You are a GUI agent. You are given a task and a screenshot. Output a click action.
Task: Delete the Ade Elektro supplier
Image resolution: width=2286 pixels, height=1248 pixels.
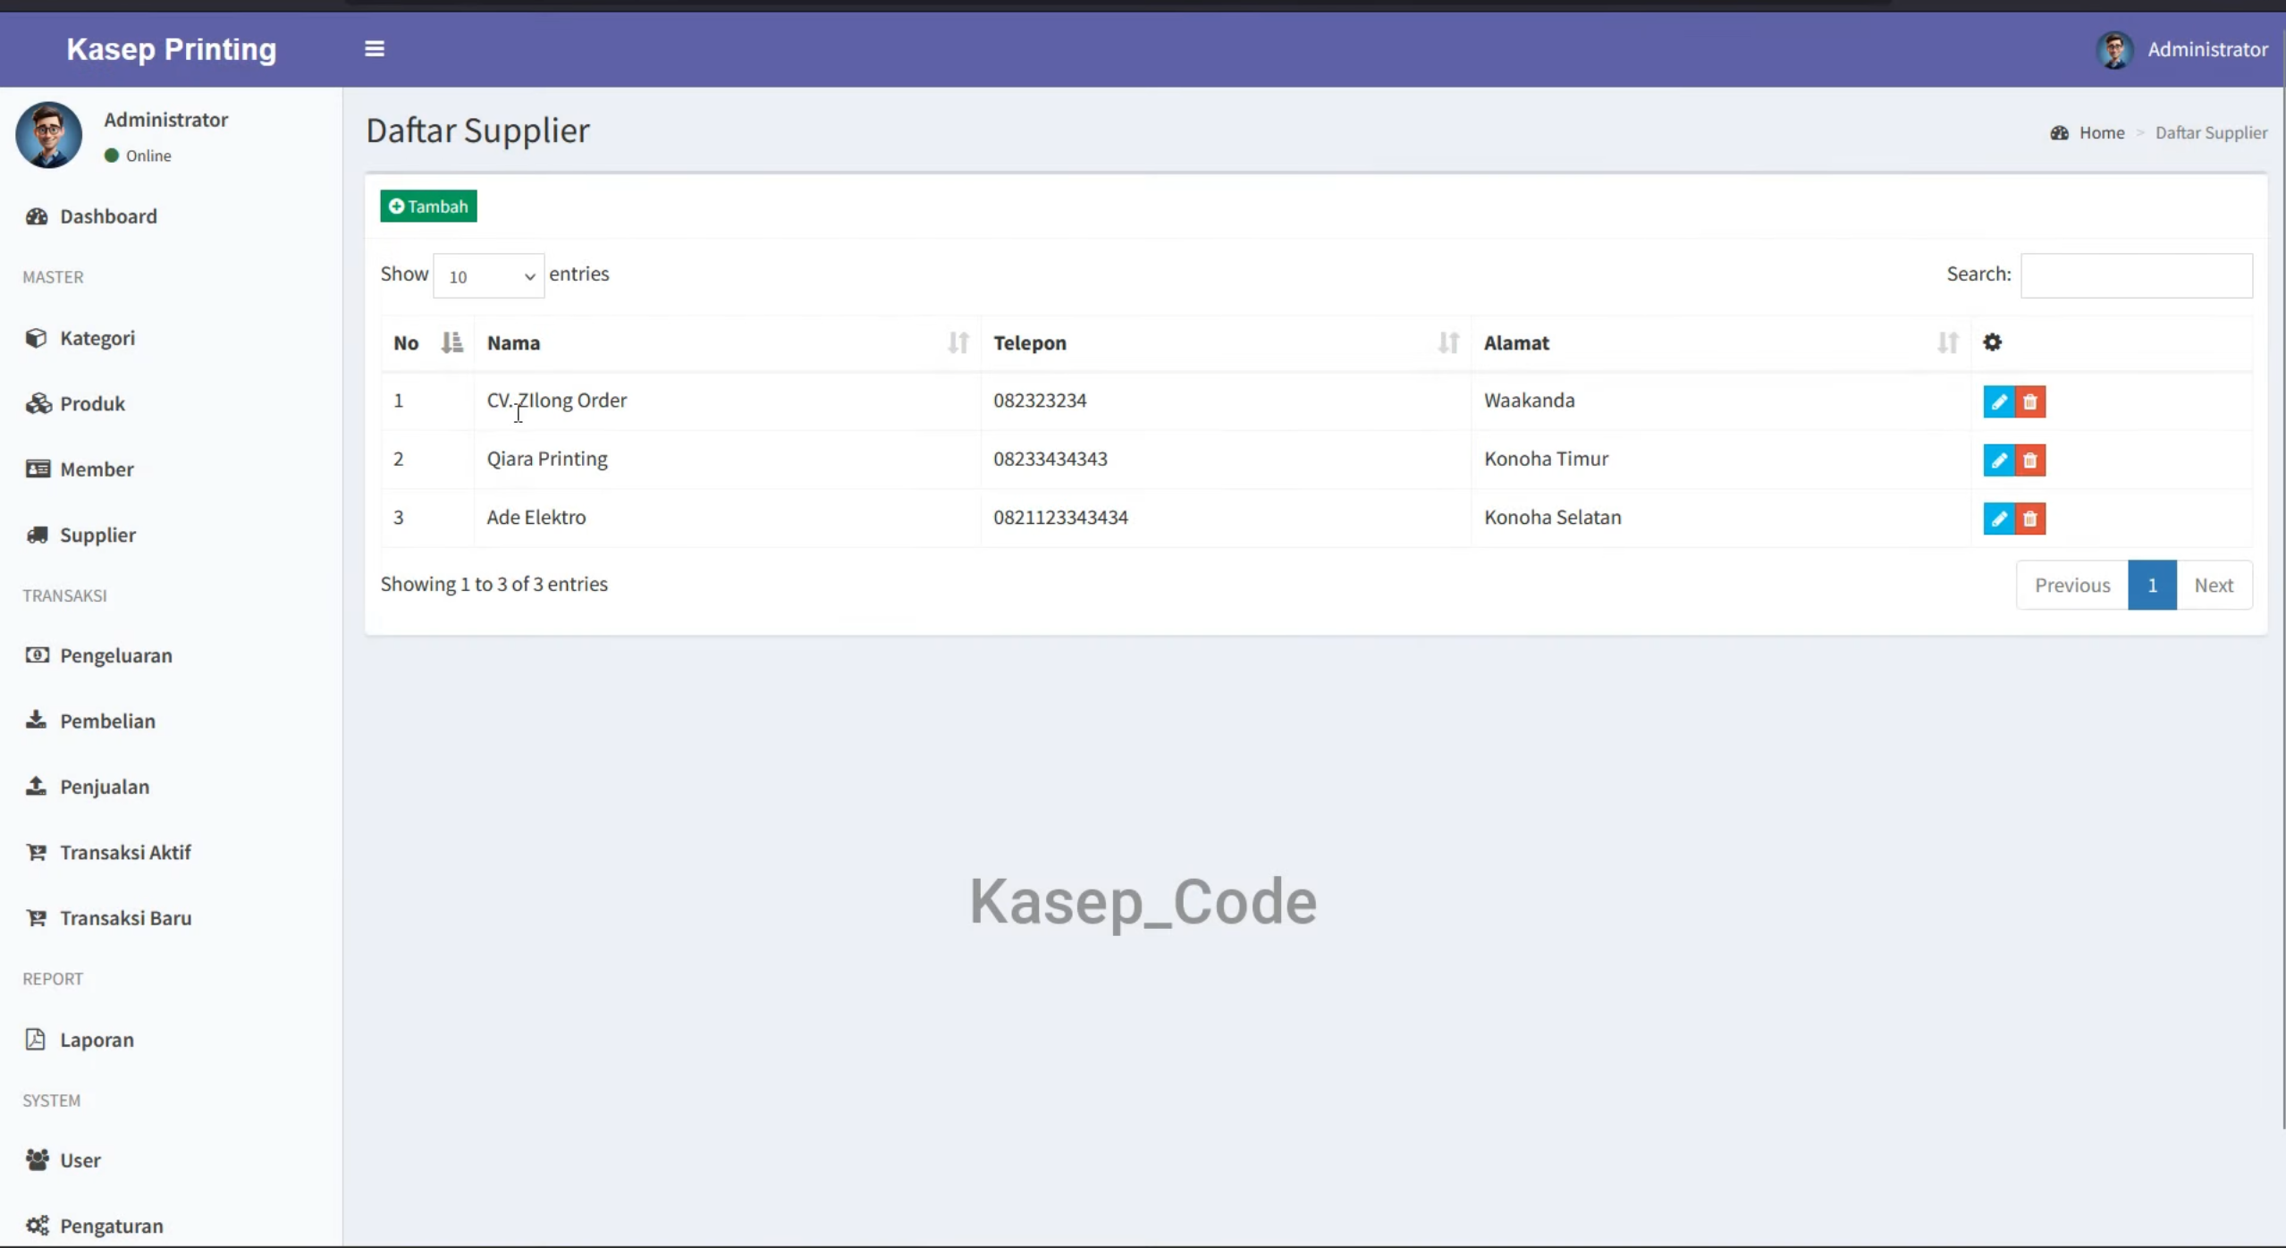pyautogui.click(x=2029, y=519)
